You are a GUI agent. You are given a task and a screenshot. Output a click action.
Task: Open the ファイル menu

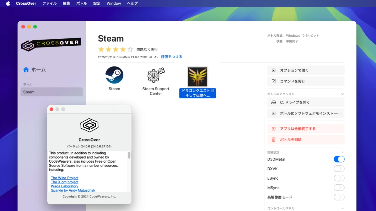tap(50, 4)
